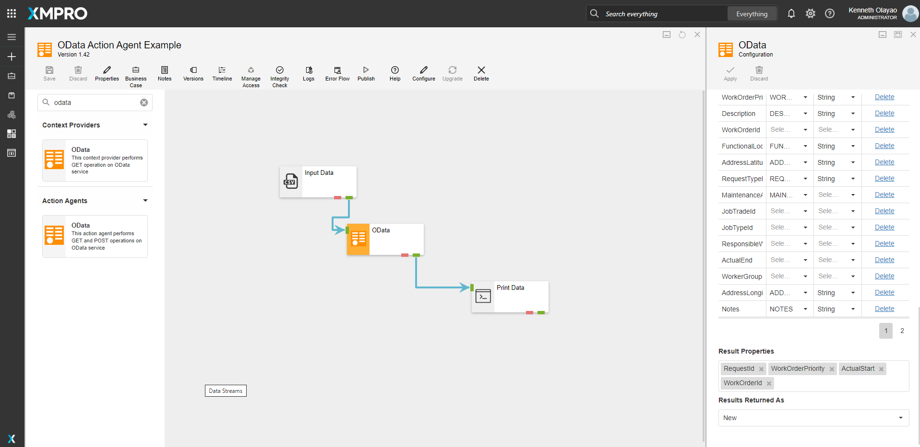The width and height of the screenshot is (920, 447).
Task: Open Manage Access settings
Action: click(251, 76)
